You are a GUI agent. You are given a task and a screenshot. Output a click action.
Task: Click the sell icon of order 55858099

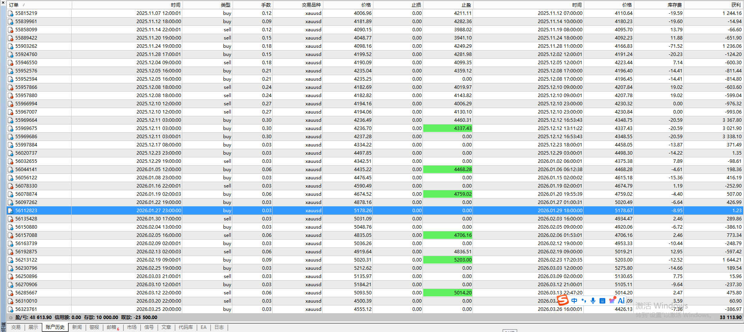pyautogui.click(x=11, y=30)
